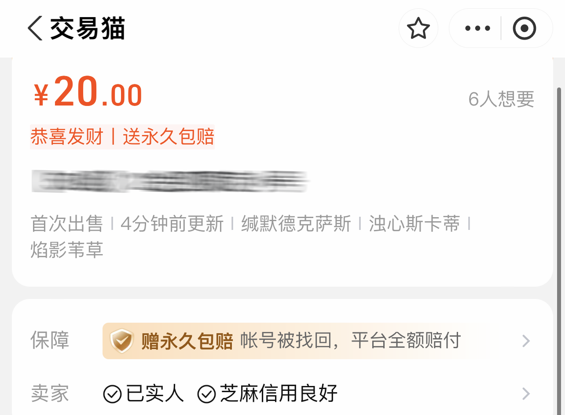Open the three-dots more menu
This screenshot has width=565, height=415.
tap(477, 29)
